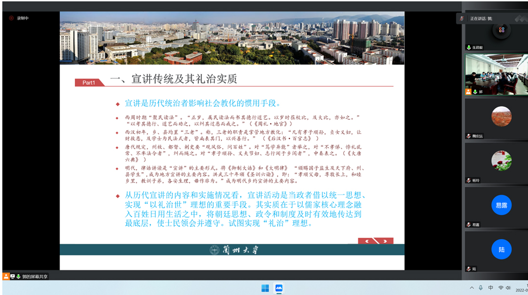
Task: Go to next slide with right arrow
Action: click(x=385, y=241)
